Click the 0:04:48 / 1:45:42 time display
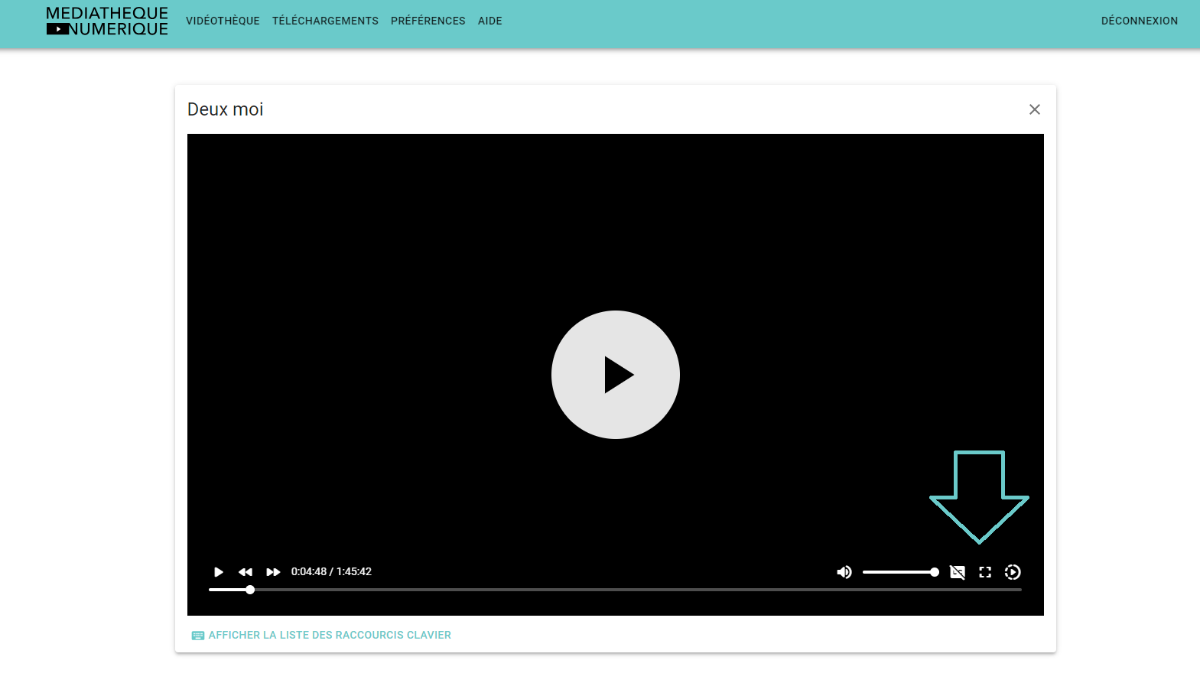Screen dimensions: 1200x683 (x=331, y=571)
